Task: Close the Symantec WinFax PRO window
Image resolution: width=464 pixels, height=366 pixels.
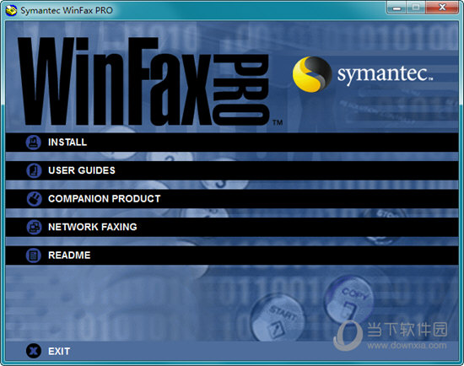Action: coord(442,8)
